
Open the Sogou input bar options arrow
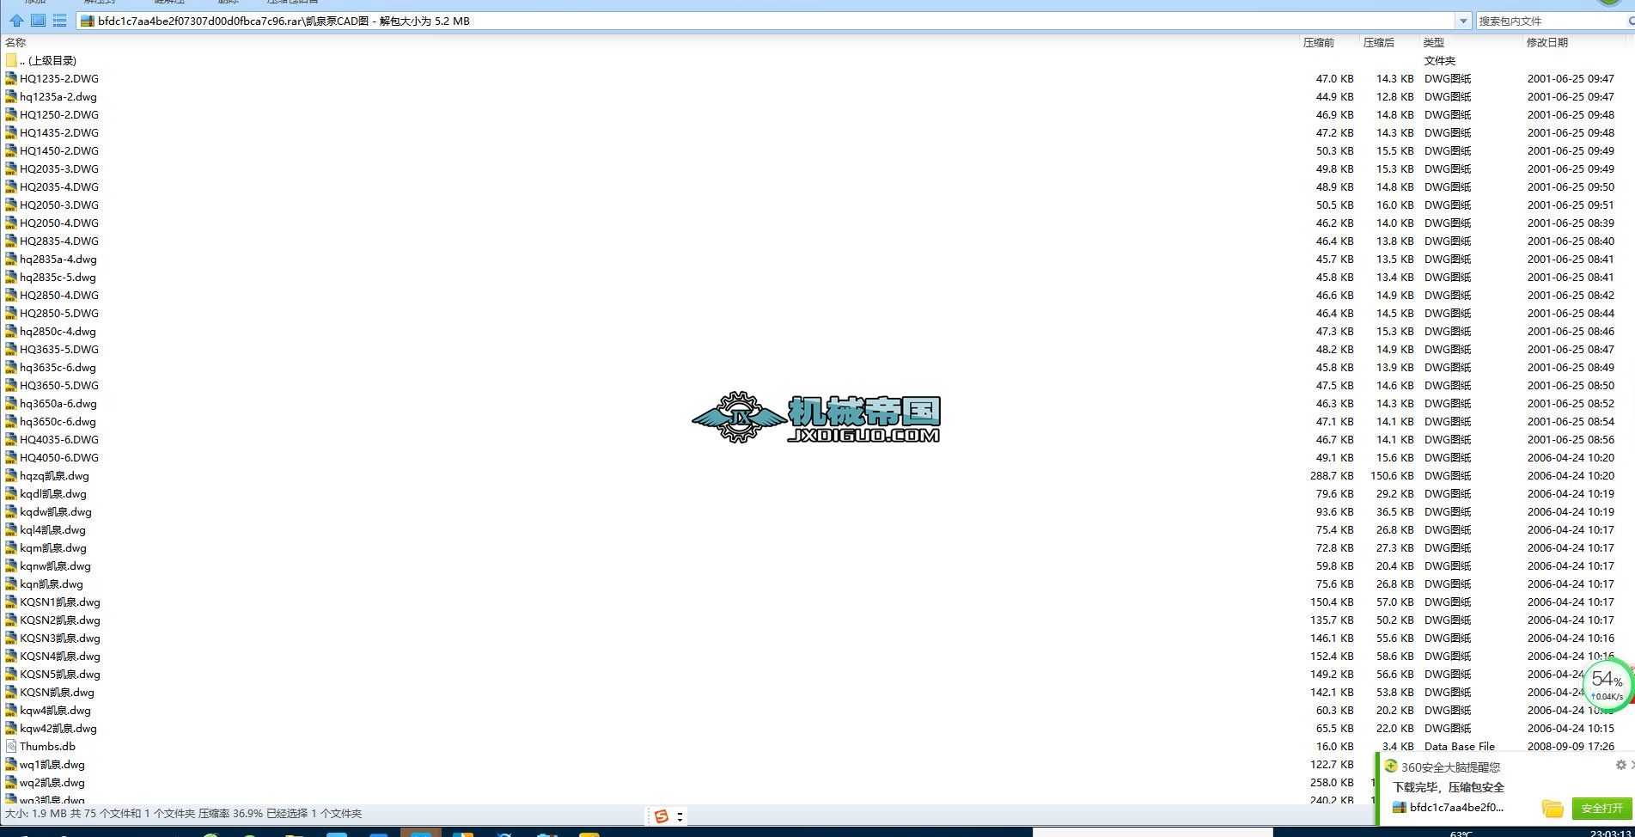[x=680, y=816]
